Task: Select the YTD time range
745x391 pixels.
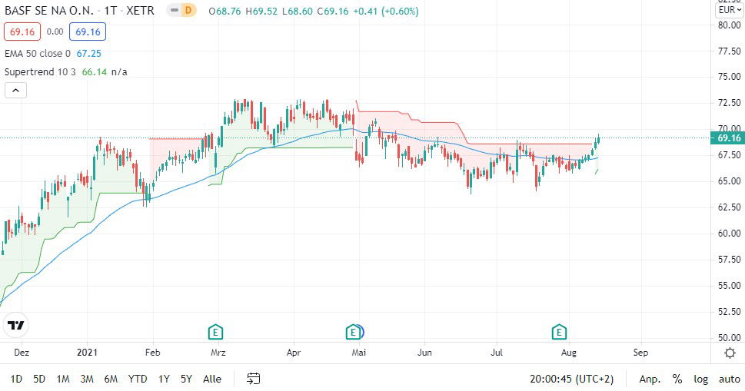Action: tap(138, 379)
